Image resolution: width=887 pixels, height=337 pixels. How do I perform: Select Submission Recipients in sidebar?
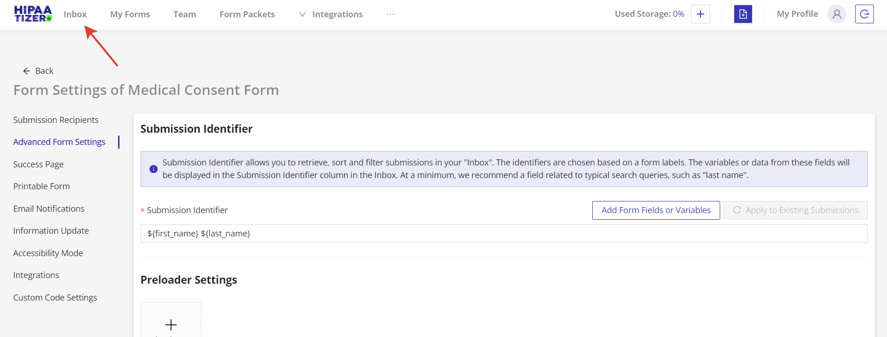(x=56, y=120)
